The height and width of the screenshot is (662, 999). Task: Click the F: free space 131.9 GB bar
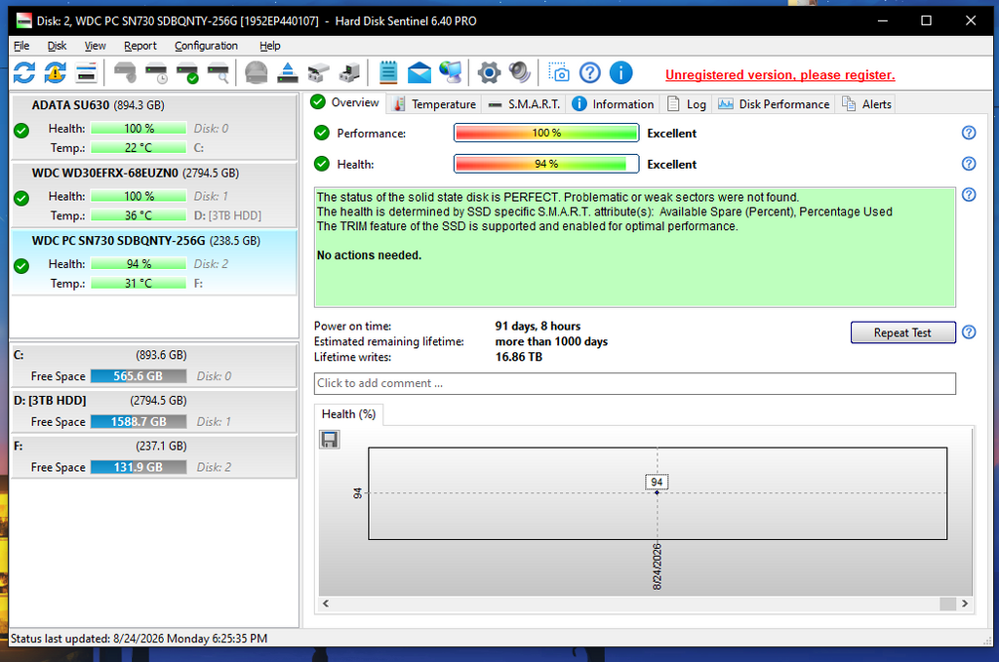click(139, 467)
